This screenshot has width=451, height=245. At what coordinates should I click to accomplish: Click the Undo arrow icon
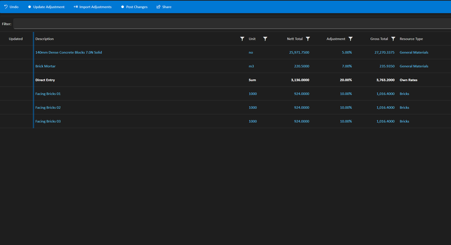pyautogui.click(x=6, y=7)
